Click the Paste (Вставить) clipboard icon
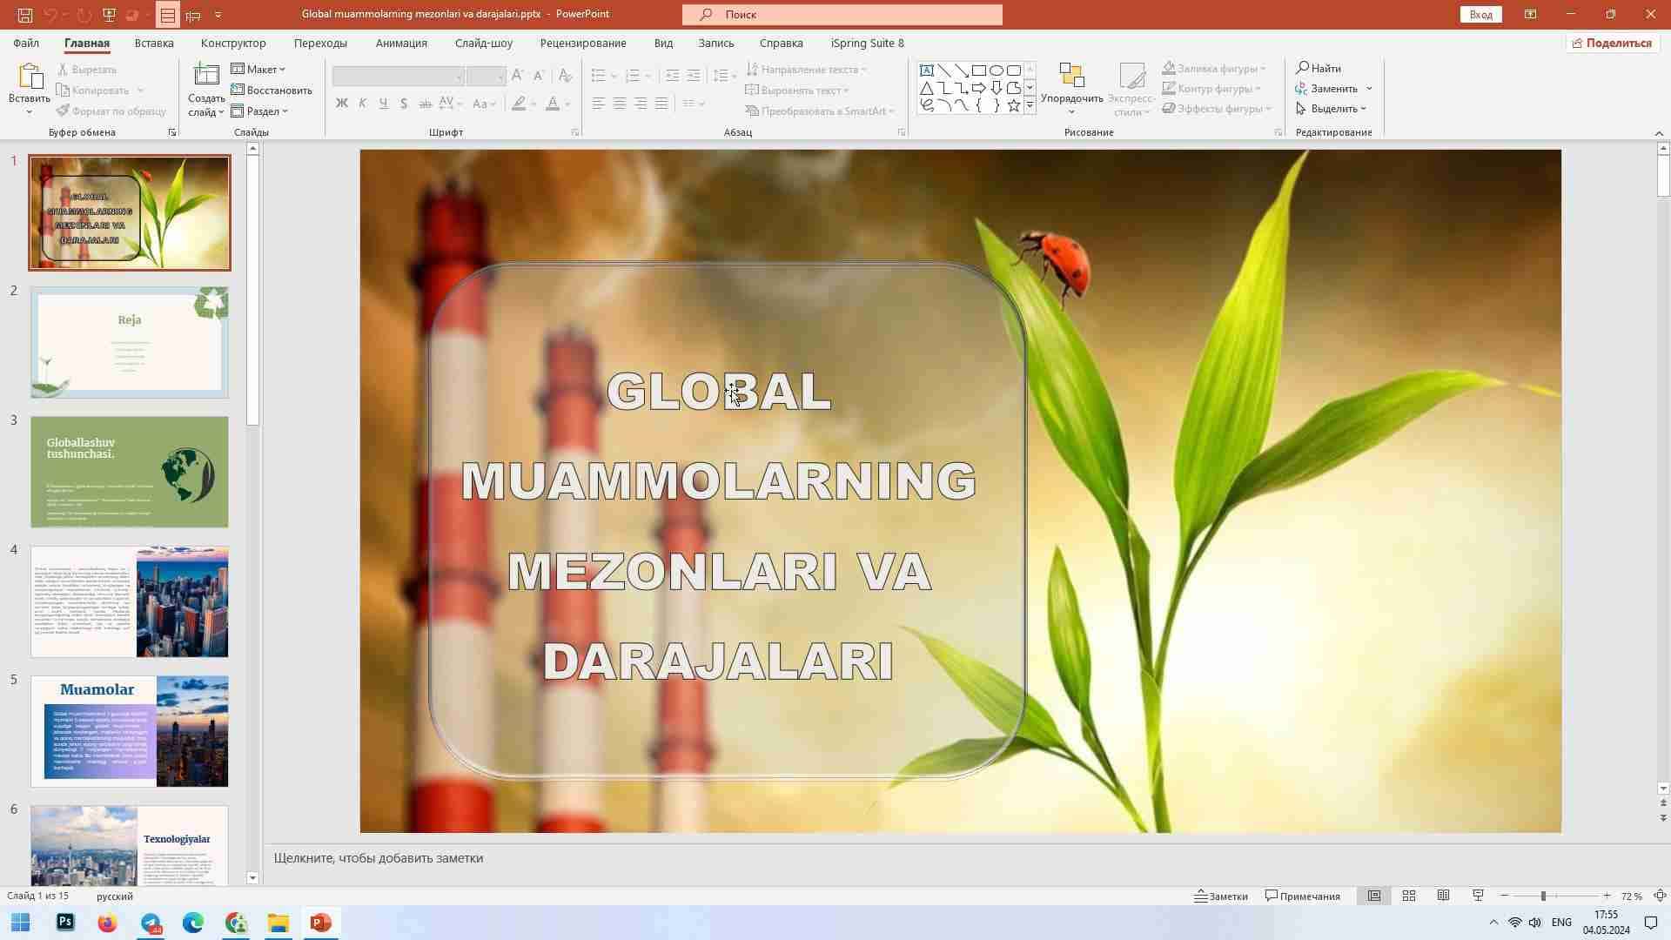The image size is (1671, 940). 30,77
